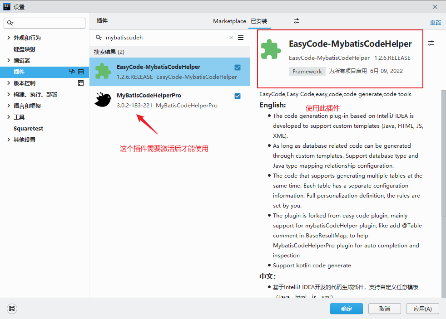Click the MyBatisCodeHelperPro black bird icon
Screen dimensions: 446x319
pos(103,100)
